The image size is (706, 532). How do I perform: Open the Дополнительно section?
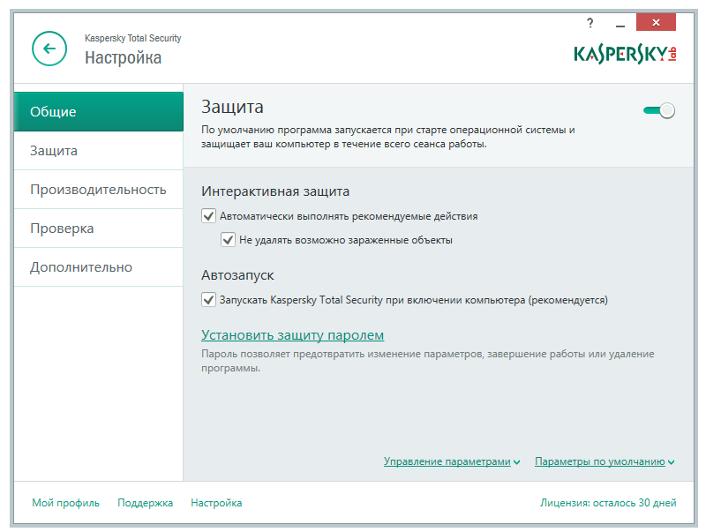[99, 267]
